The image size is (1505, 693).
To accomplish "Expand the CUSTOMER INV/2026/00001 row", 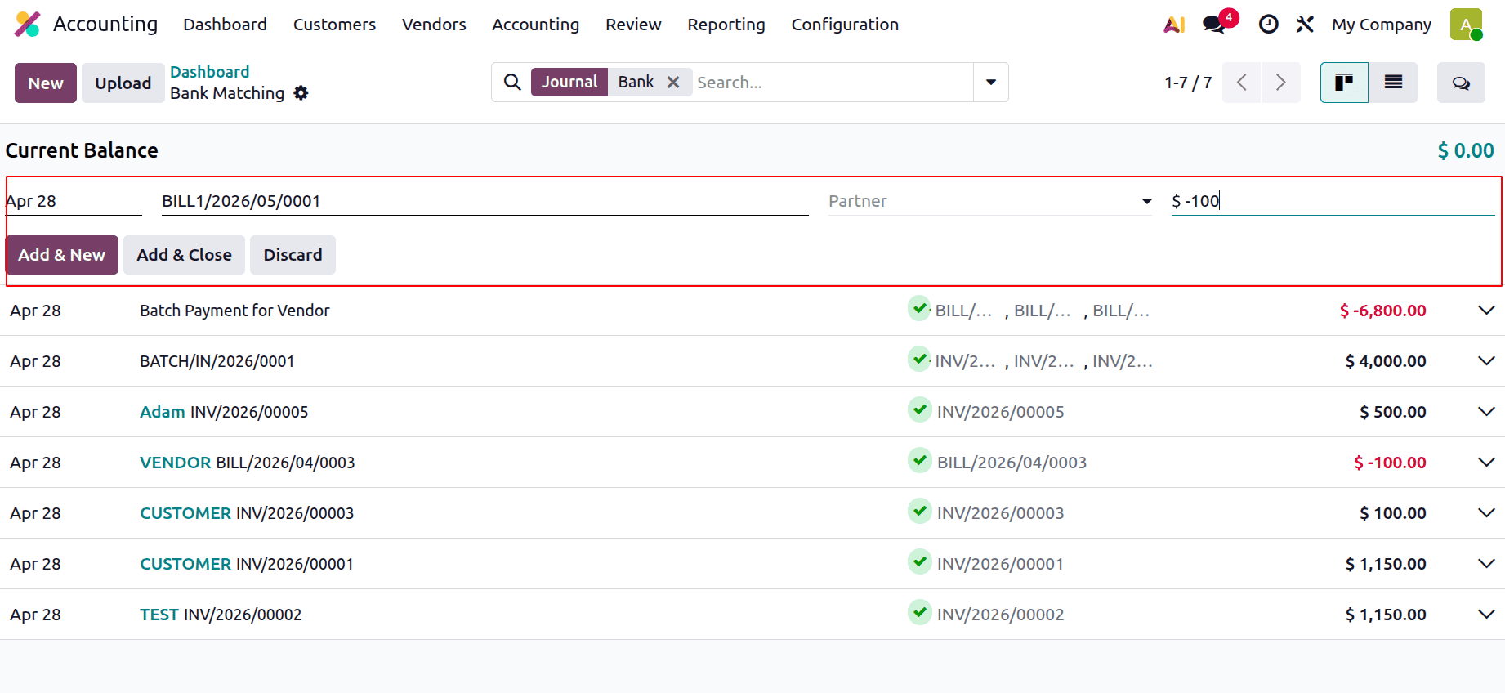I will 1486,564.
